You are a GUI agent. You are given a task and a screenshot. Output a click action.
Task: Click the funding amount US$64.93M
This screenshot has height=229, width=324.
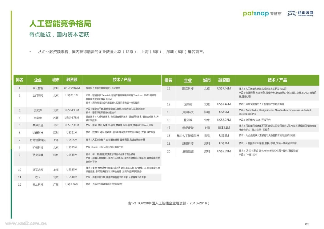pyautogui.click(x=72, y=110)
